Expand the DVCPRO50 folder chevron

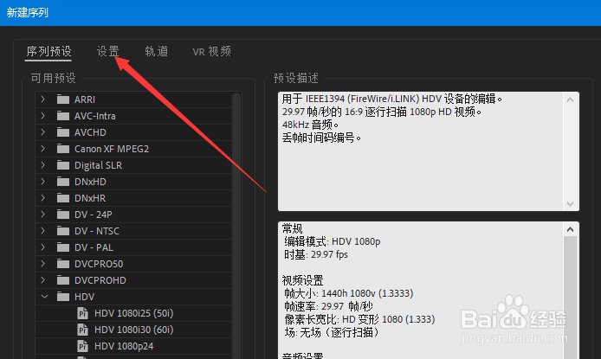click(x=43, y=264)
